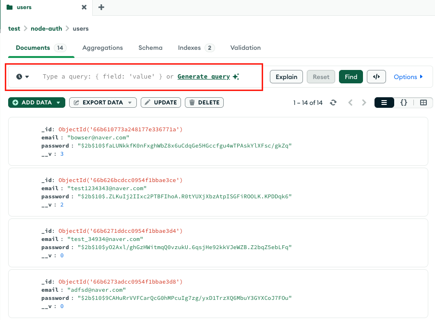The image size is (435, 320).
Task: Open a new tab with plus icon
Action: pyautogui.click(x=101, y=7)
